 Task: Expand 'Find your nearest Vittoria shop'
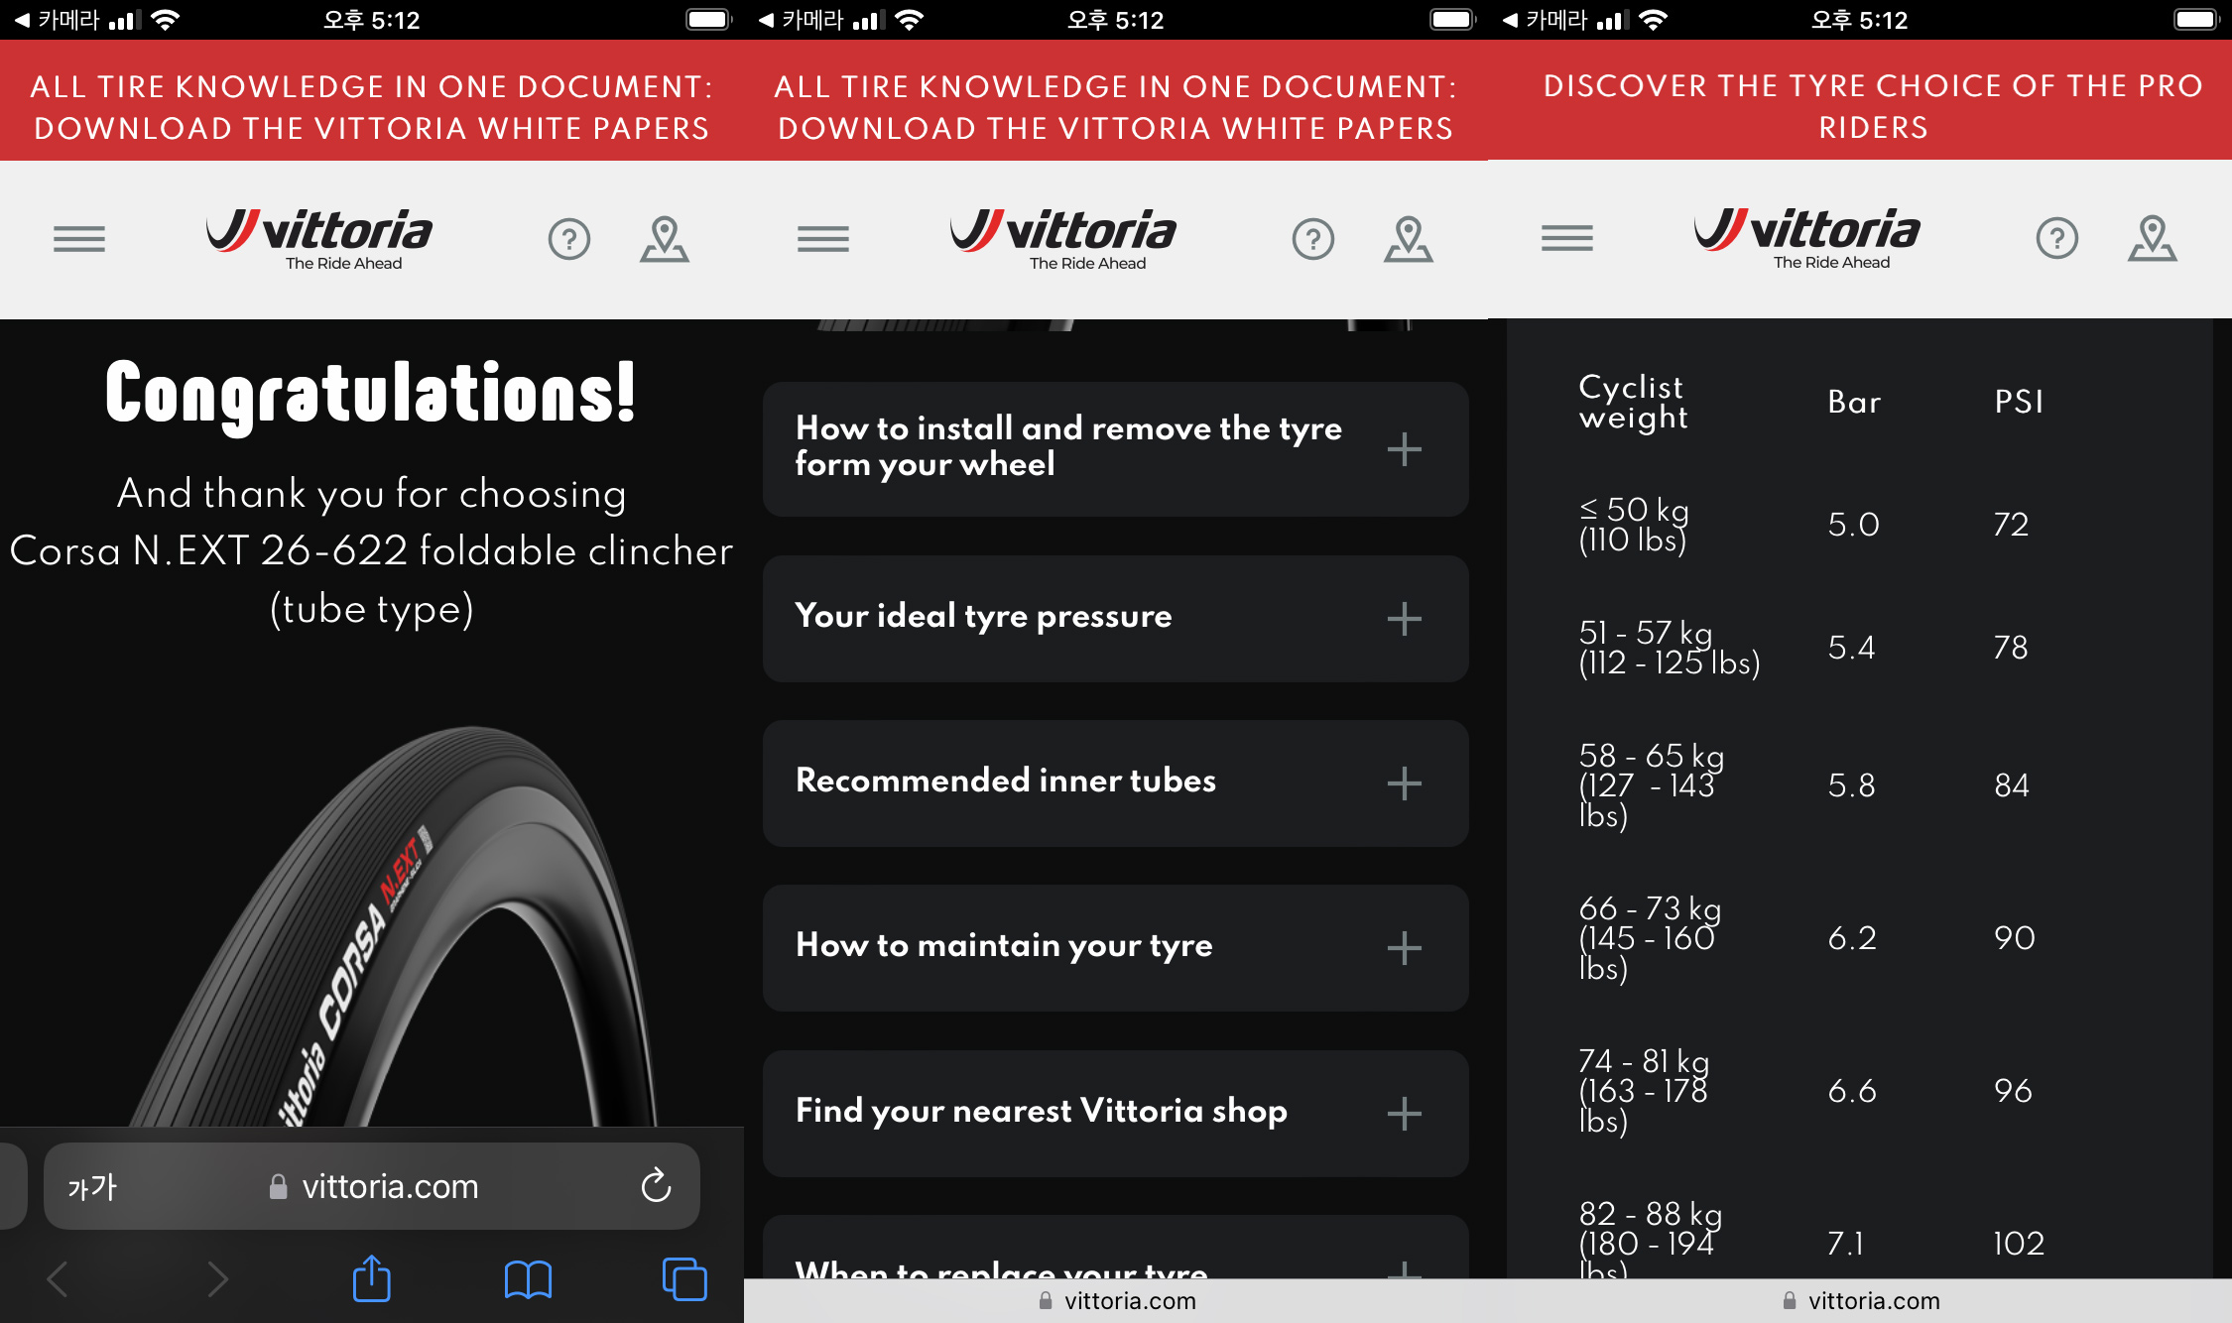pos(1115,1114)
